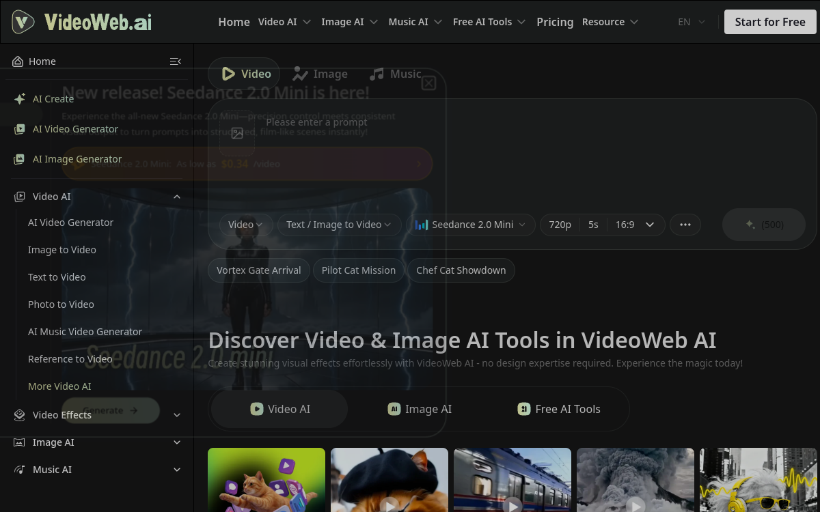This screenshot has height=512, width=820.
Task: Close the Seedance 2.0 Mini popup
Action: [x=428, y=83]
